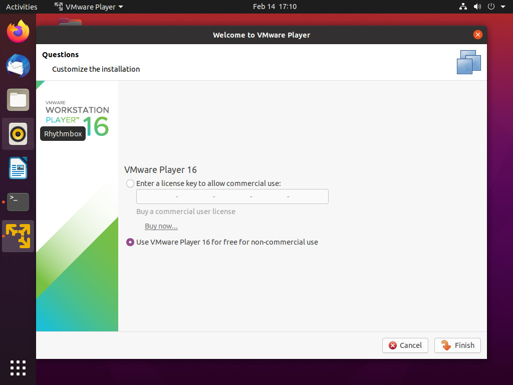Open the clock and calendar panel
Image resolution: width=513 pixels, height=385 pixels.
click(x=275, y=7)
